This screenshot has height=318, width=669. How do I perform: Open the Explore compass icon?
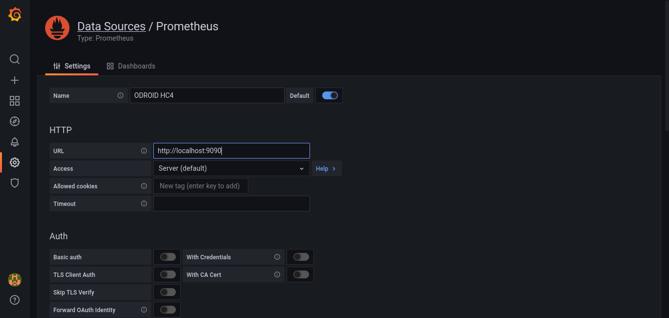point(15,121)
